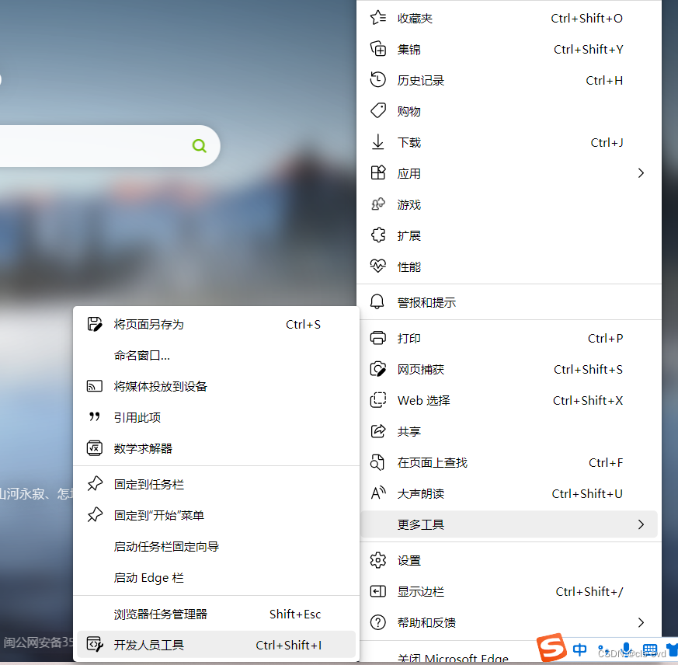678x665 pixels.
Task: Select 启动 Edge 栏
Action: pos(216,578)
